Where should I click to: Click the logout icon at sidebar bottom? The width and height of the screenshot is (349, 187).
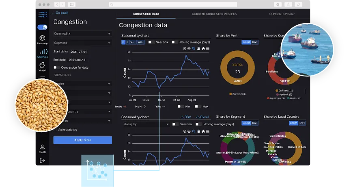(42, 161)
